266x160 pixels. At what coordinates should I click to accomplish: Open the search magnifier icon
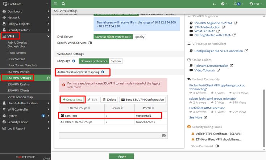click(x=63, y=4)
